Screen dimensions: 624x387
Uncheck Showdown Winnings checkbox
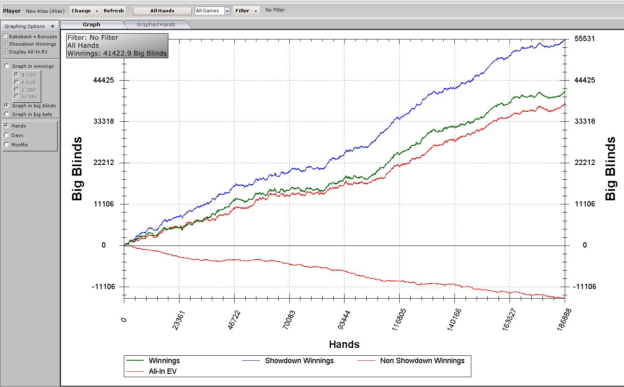5,44
